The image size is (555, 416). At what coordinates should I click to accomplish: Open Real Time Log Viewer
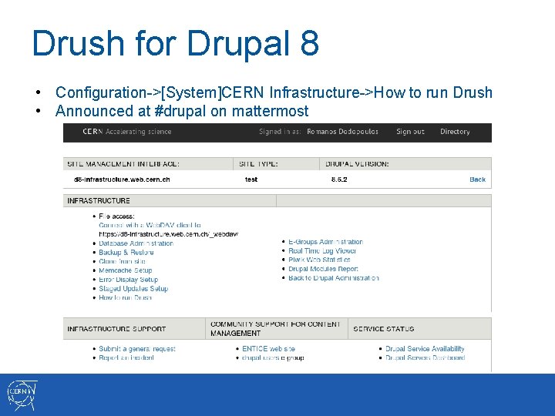click(x=322, y=251)
